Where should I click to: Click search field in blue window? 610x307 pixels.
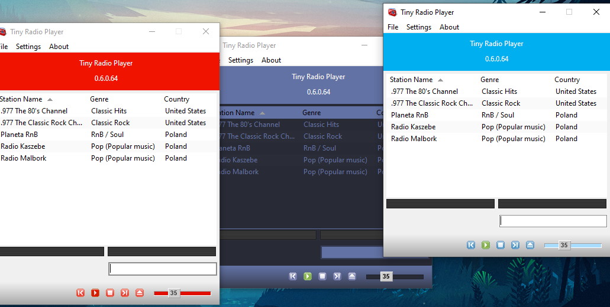tap(553, 221)
